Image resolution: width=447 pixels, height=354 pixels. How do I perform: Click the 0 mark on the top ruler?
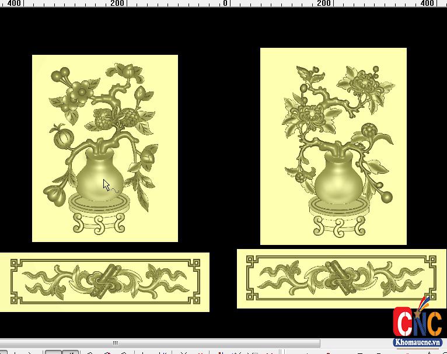tap(225, 3)
